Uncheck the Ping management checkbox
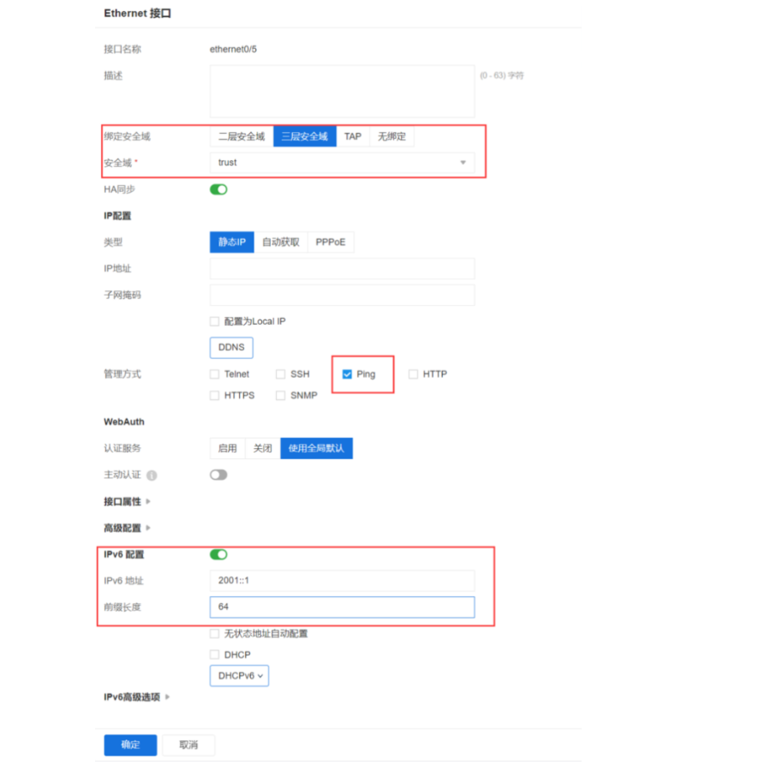The height and width of the screenshot is (766, 759). 347,374
